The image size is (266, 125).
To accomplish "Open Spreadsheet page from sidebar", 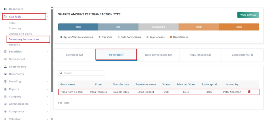I will (x=17, y=59).
